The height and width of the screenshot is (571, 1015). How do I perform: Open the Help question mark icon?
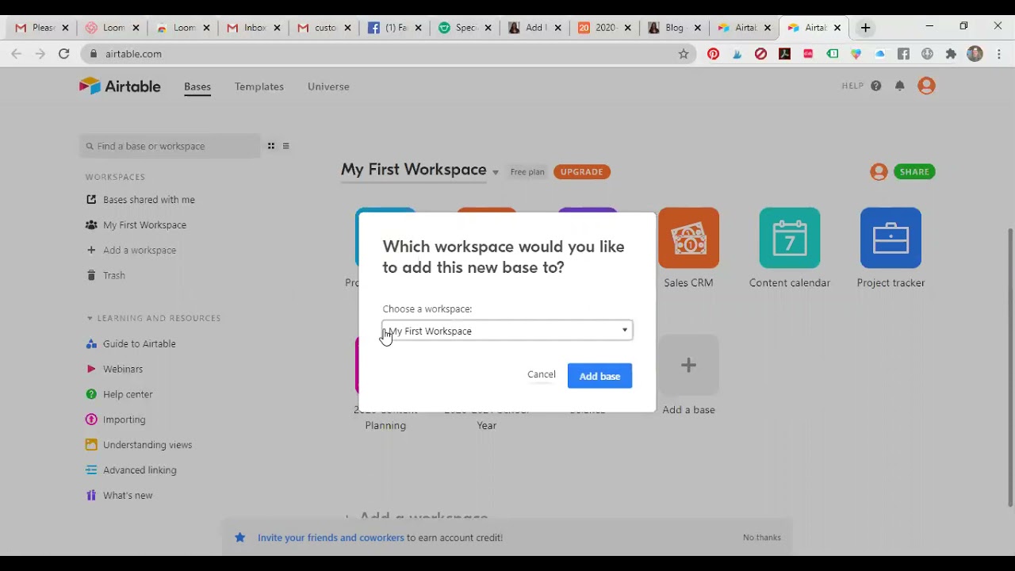pos(875,86)
